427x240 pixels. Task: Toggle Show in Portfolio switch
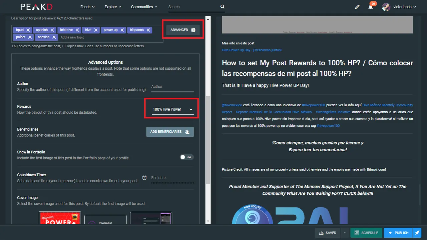[x=186, y=157]
